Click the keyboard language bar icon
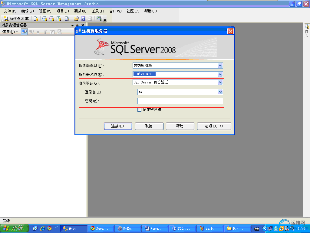Screen dimensions: 310x233 tap(257, 229)
